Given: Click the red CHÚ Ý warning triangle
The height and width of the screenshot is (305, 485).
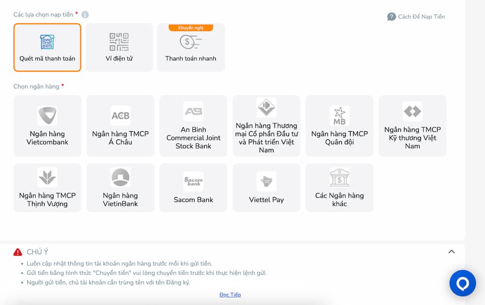Looking at the screenshot, I should click(18, 252).
